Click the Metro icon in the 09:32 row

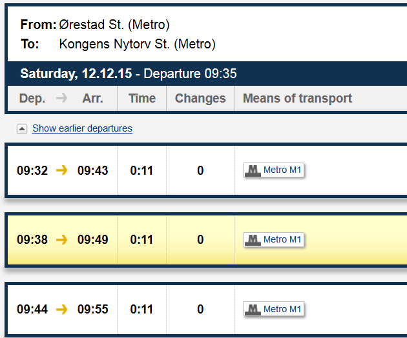253,171
